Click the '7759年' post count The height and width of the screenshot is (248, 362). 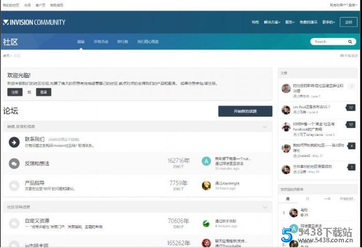178,183
